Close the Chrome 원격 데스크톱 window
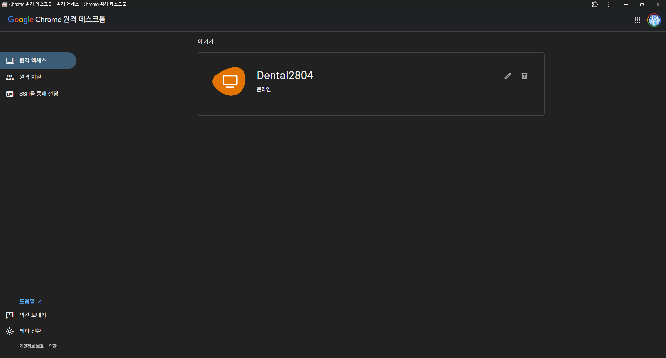This screenshot has width=666, height=358. [658, 5]
